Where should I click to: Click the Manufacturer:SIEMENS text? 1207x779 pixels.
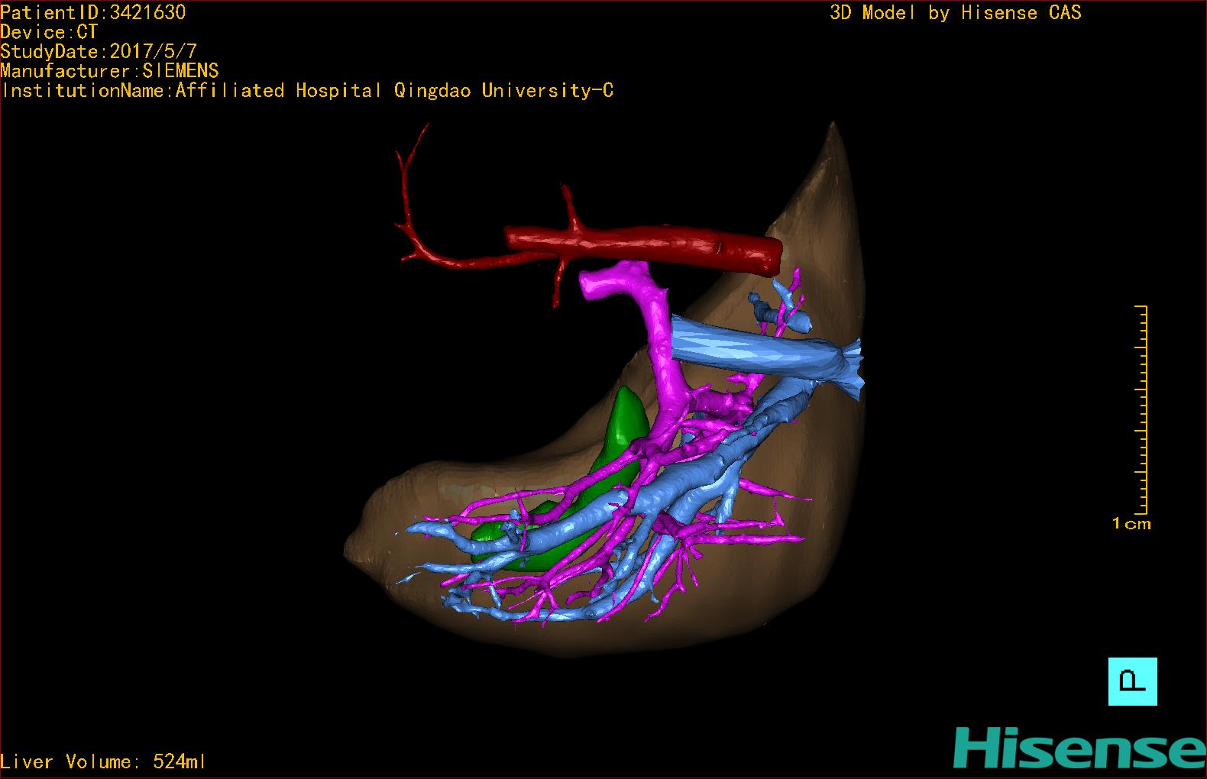(109, 71)
